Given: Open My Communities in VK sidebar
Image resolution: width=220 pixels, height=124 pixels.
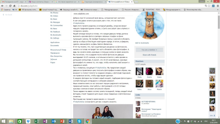Looking at the screenshot, I should tap(56, 25).
